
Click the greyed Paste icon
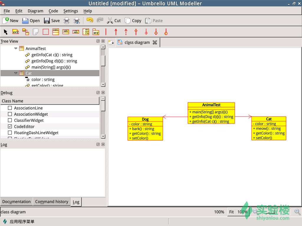coord(148,21)
